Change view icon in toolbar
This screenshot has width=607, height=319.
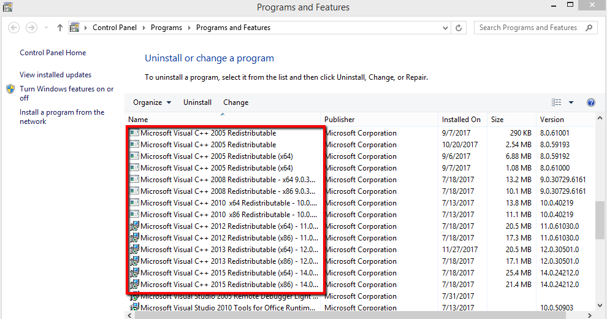coord(556,102)
